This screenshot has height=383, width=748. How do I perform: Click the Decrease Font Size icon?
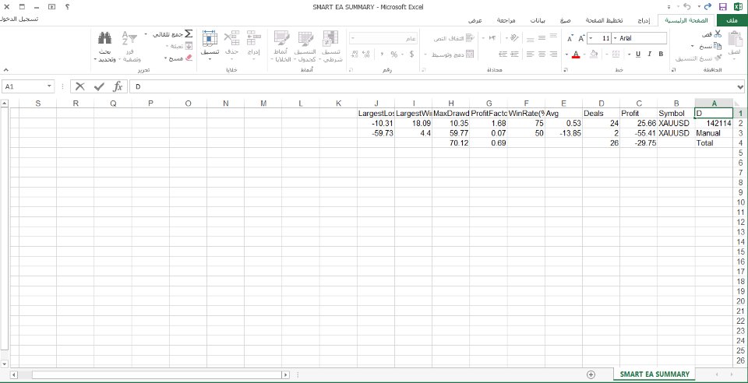point(570,38)
